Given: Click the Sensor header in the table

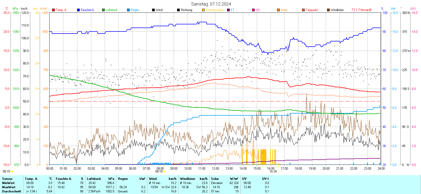Looking at the screenshot, I should pos(7,179).
